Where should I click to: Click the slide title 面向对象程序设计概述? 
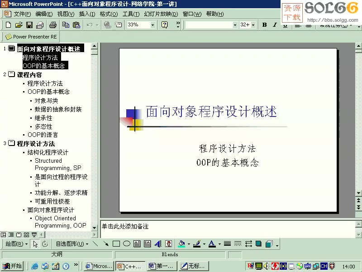click(x=211, y=112)
